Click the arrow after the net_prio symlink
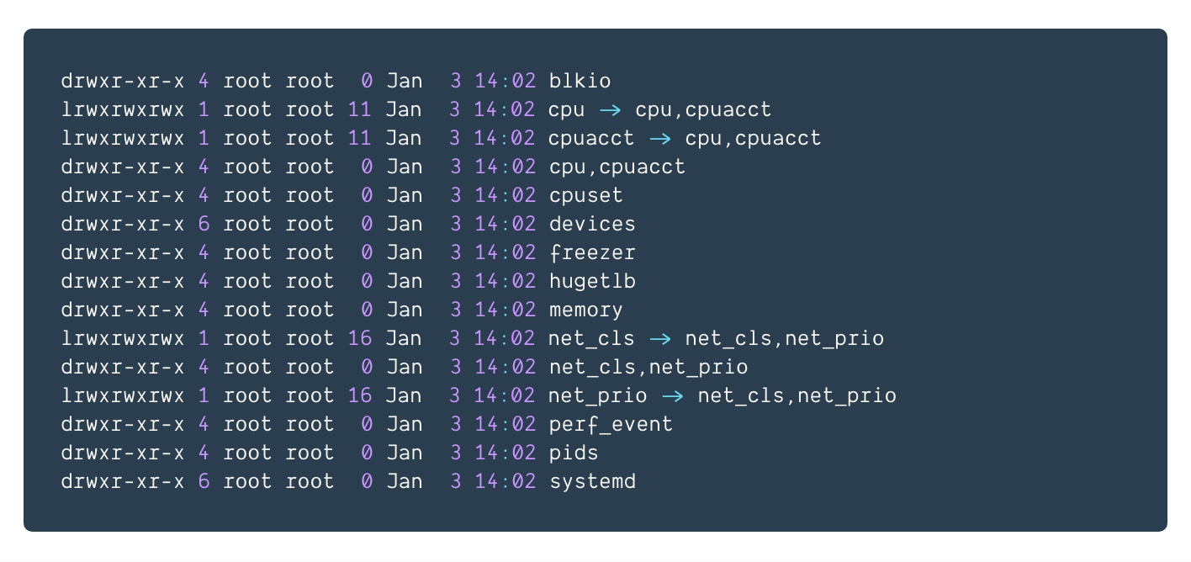This screenshot has width=1191, height=562. [x=672, y=396]
